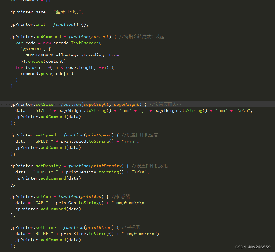Screen dimensions: 275x252
Task: Click the setSpeed function declaration
Action: click(65, 135)
